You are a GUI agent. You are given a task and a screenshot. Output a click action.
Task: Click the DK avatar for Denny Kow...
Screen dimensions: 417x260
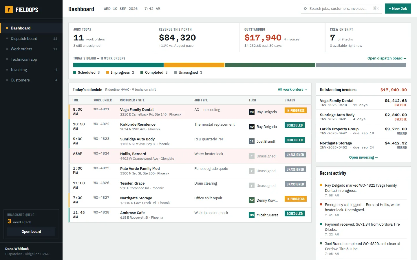pos(252,200)
